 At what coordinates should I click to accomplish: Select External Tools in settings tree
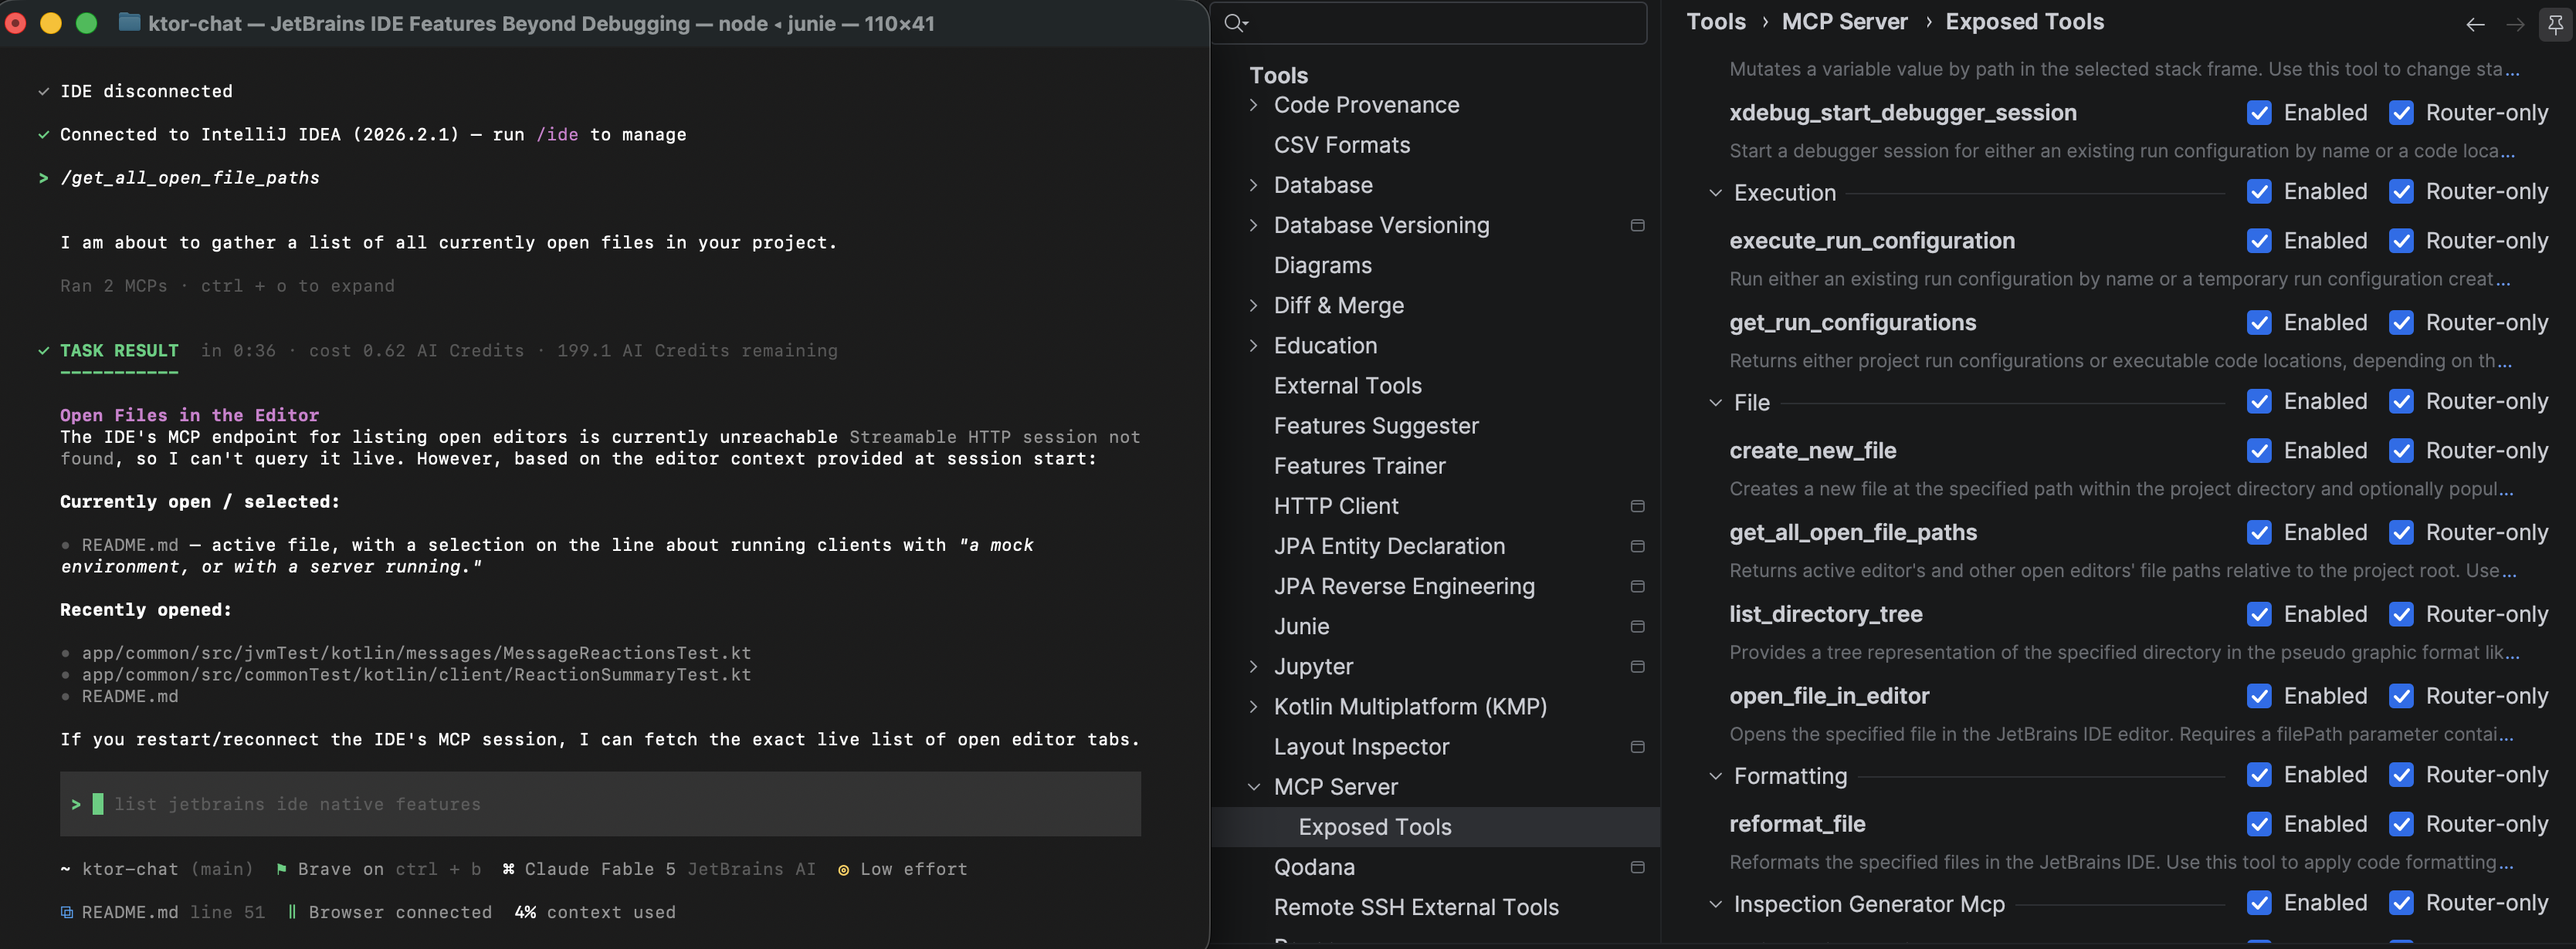(x=1348, y=386)
